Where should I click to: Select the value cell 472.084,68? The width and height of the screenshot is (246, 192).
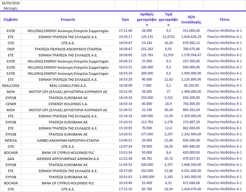pos(191,183)
